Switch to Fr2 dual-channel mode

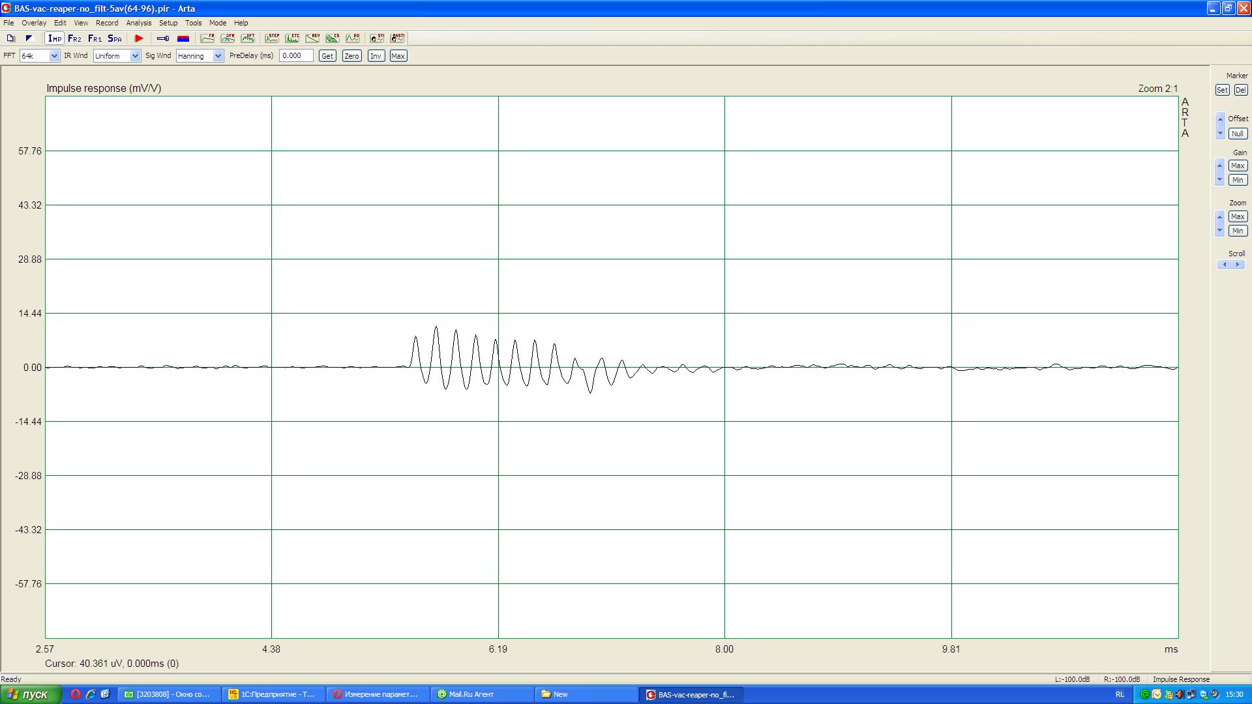coord(75,38)
